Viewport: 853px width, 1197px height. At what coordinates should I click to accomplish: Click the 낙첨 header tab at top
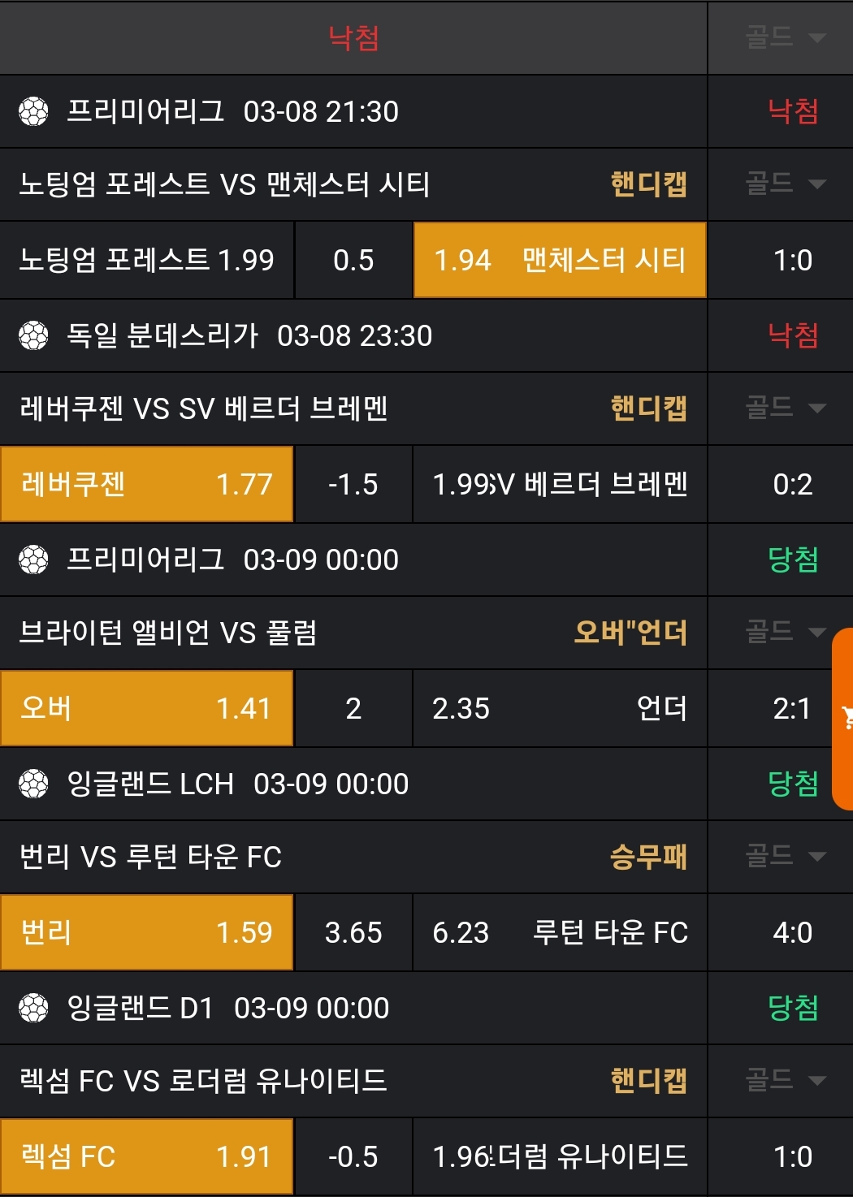pyautogui.click(x=353, y=37)
